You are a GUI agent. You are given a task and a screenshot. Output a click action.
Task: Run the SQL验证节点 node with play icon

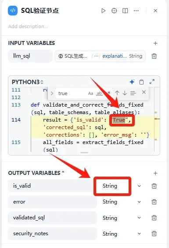104,11
